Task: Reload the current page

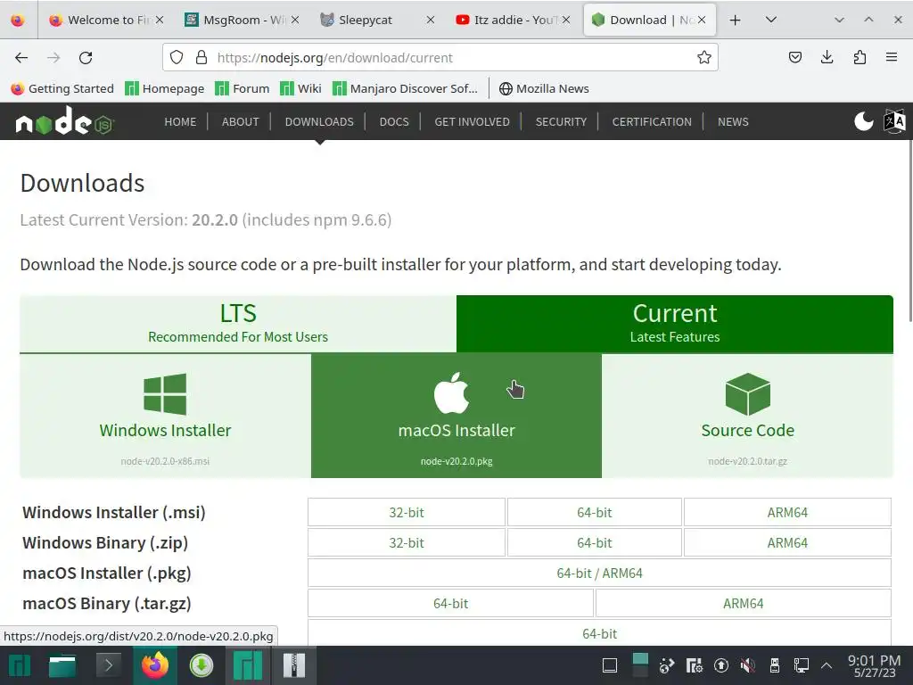Action: (86, 58)
